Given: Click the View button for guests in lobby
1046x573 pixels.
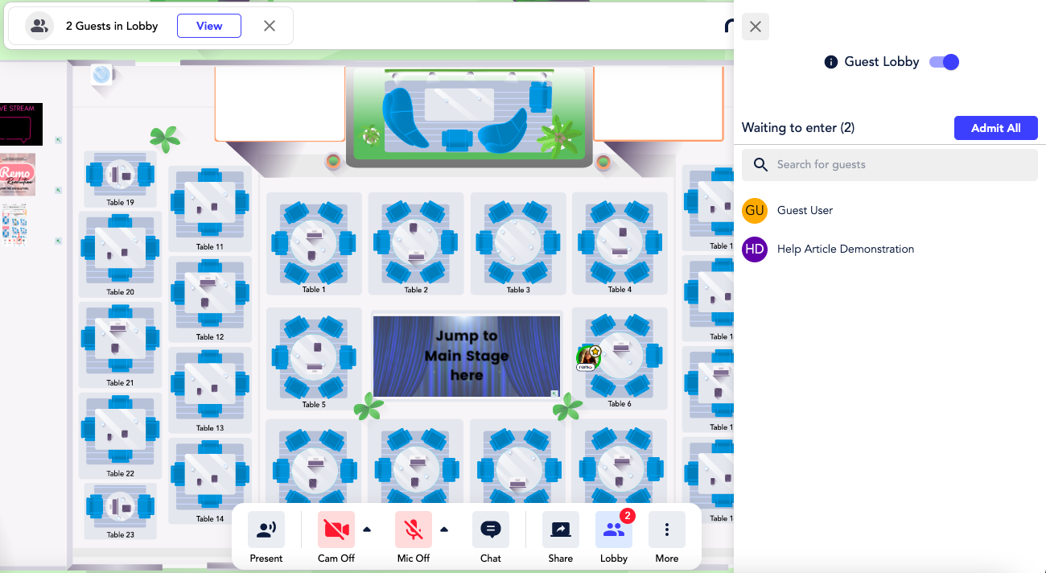Looking at the screenshot, I should 208,25.
